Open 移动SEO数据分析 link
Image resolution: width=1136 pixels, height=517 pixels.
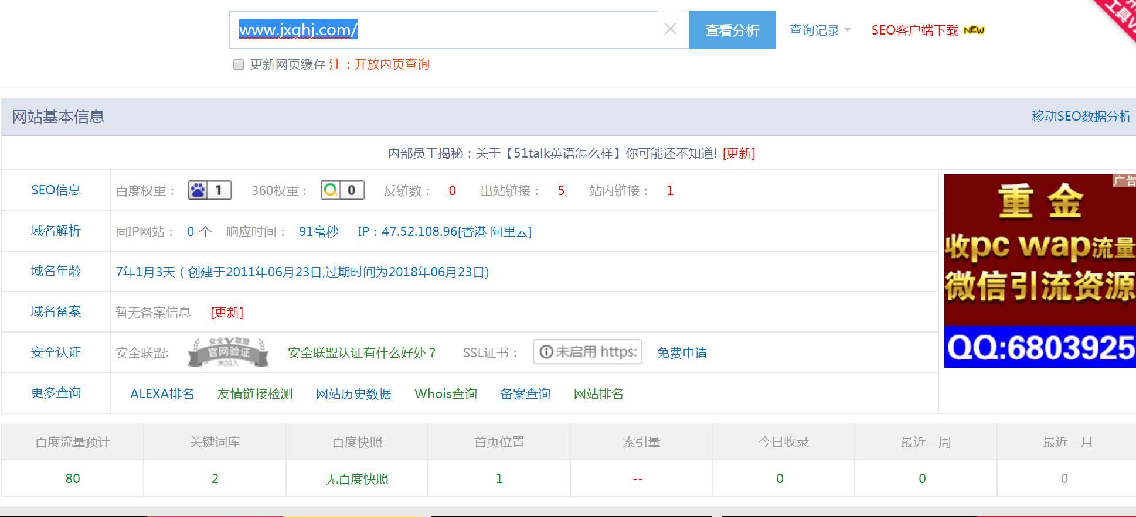1081,117
